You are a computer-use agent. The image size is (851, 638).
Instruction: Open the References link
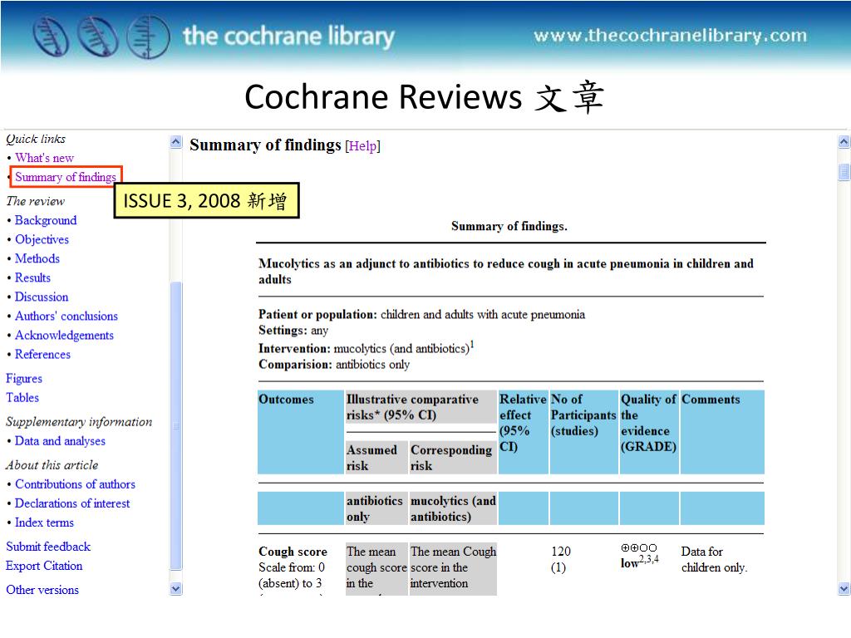42,354
